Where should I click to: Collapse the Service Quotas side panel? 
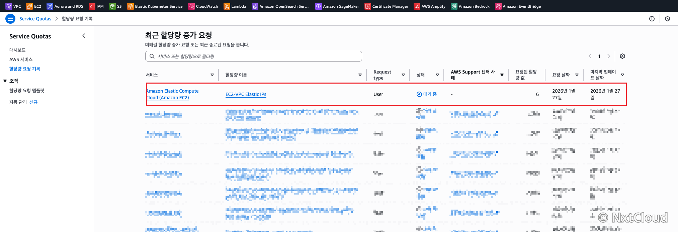click(84, 36)
